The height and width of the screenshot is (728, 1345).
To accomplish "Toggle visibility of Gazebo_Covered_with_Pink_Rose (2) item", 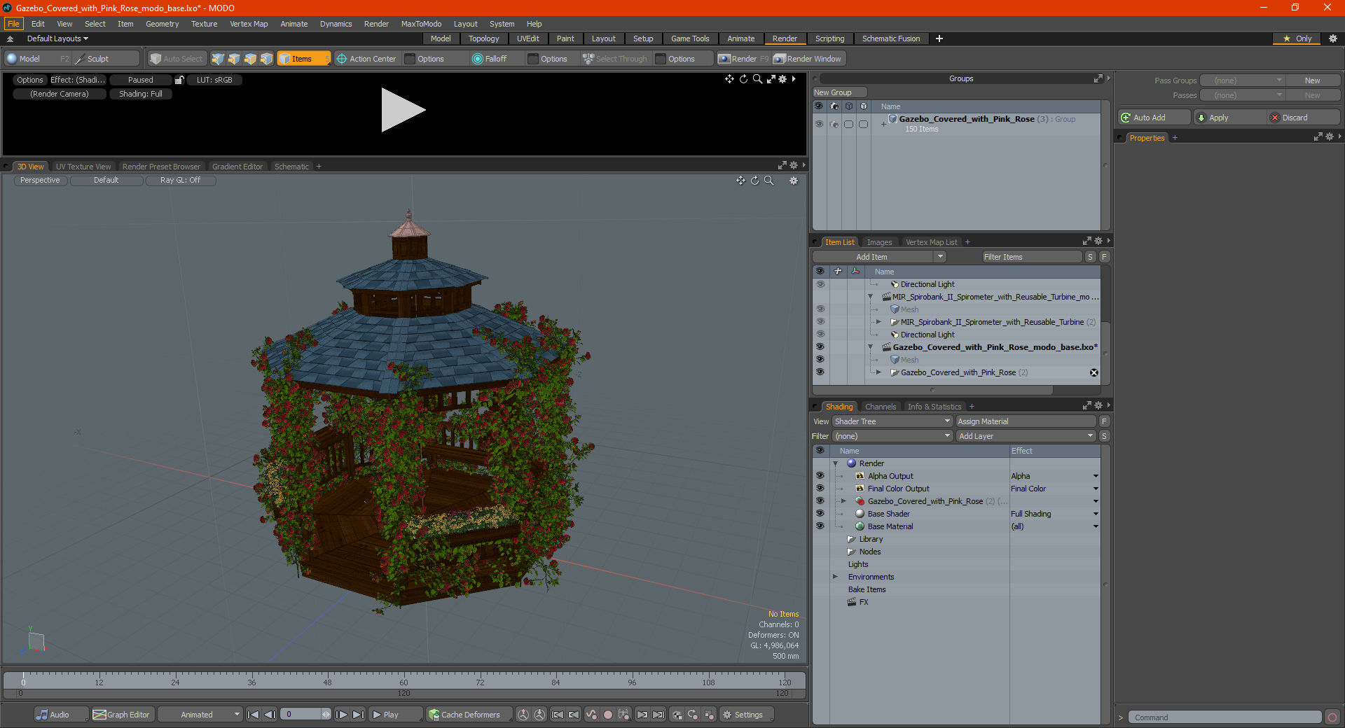I will coord(820,372).
